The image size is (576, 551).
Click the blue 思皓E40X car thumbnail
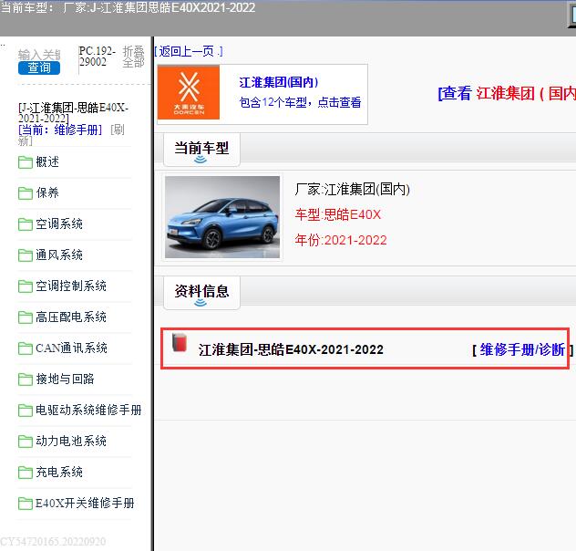click(222, 217)
